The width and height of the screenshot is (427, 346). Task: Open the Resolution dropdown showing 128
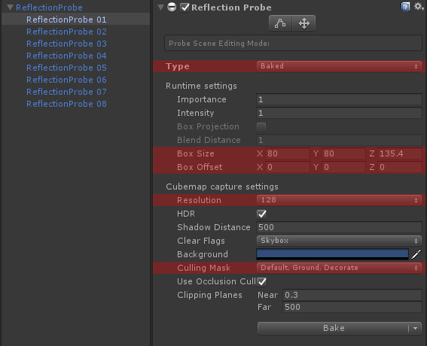(x=339, y=200)
